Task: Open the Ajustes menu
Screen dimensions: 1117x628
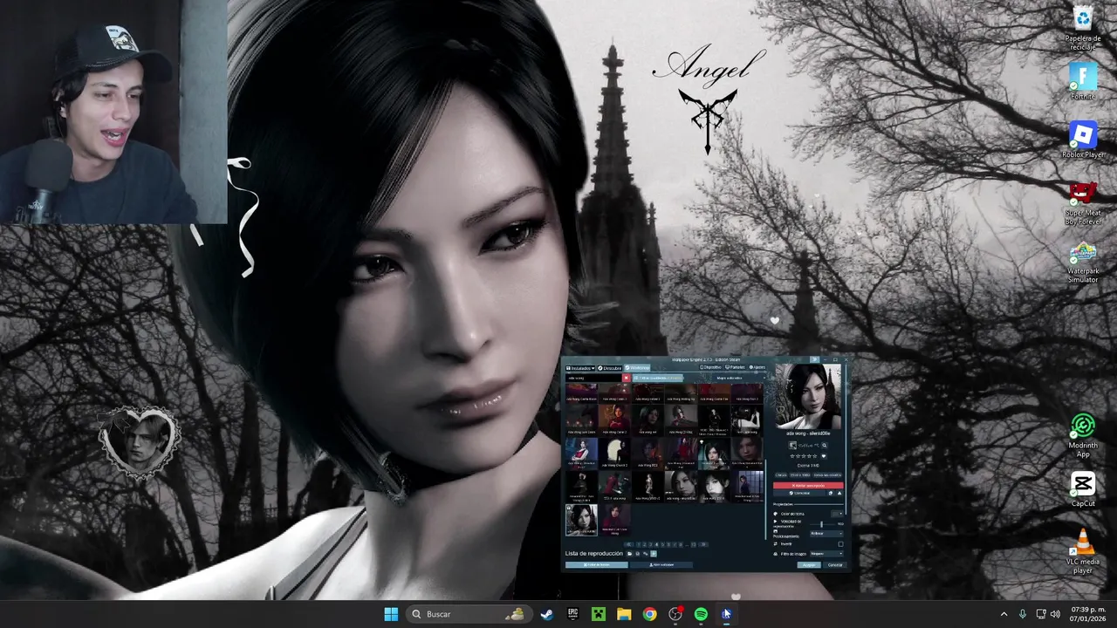Action: click(757, 367)
